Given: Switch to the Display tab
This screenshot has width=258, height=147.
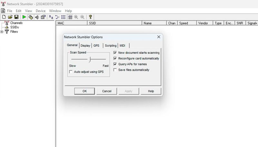Looking at the screenshot, I should point(85,46).
